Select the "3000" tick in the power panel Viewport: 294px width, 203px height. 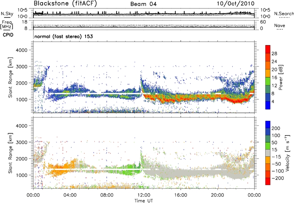click(21, 67)
